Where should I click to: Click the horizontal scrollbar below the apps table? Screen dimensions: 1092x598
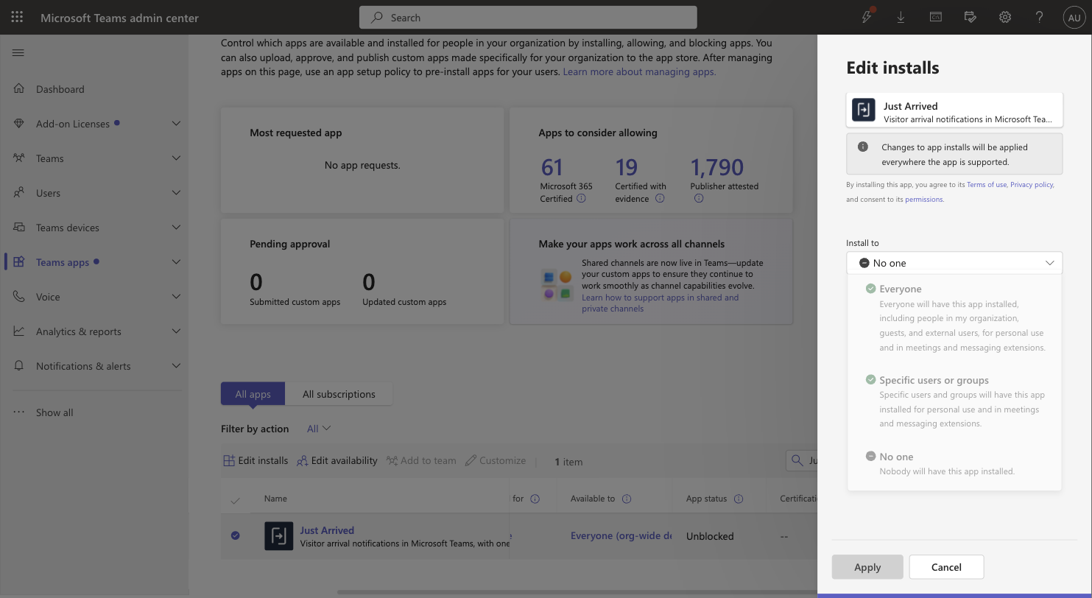click(x=577, y=592)
